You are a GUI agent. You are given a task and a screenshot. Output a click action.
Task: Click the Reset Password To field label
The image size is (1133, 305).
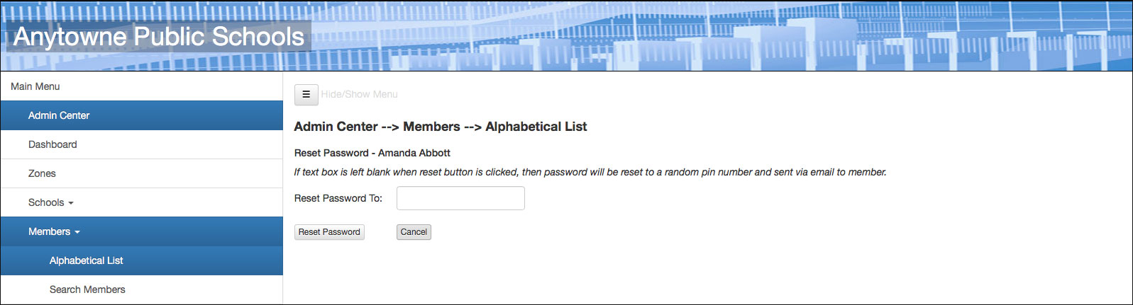pyautogui.click(x=338, y=198)
